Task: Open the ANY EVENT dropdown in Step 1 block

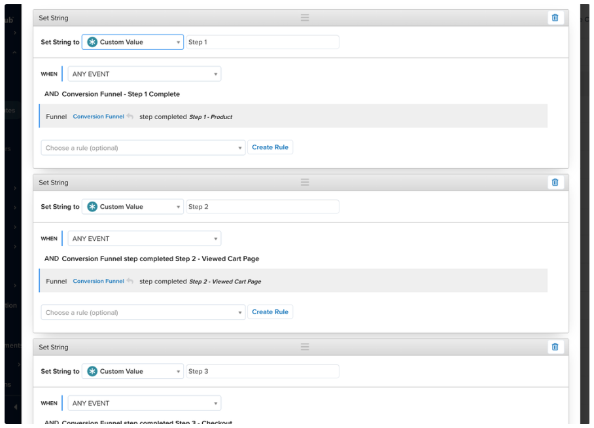Action: [145, 74]
